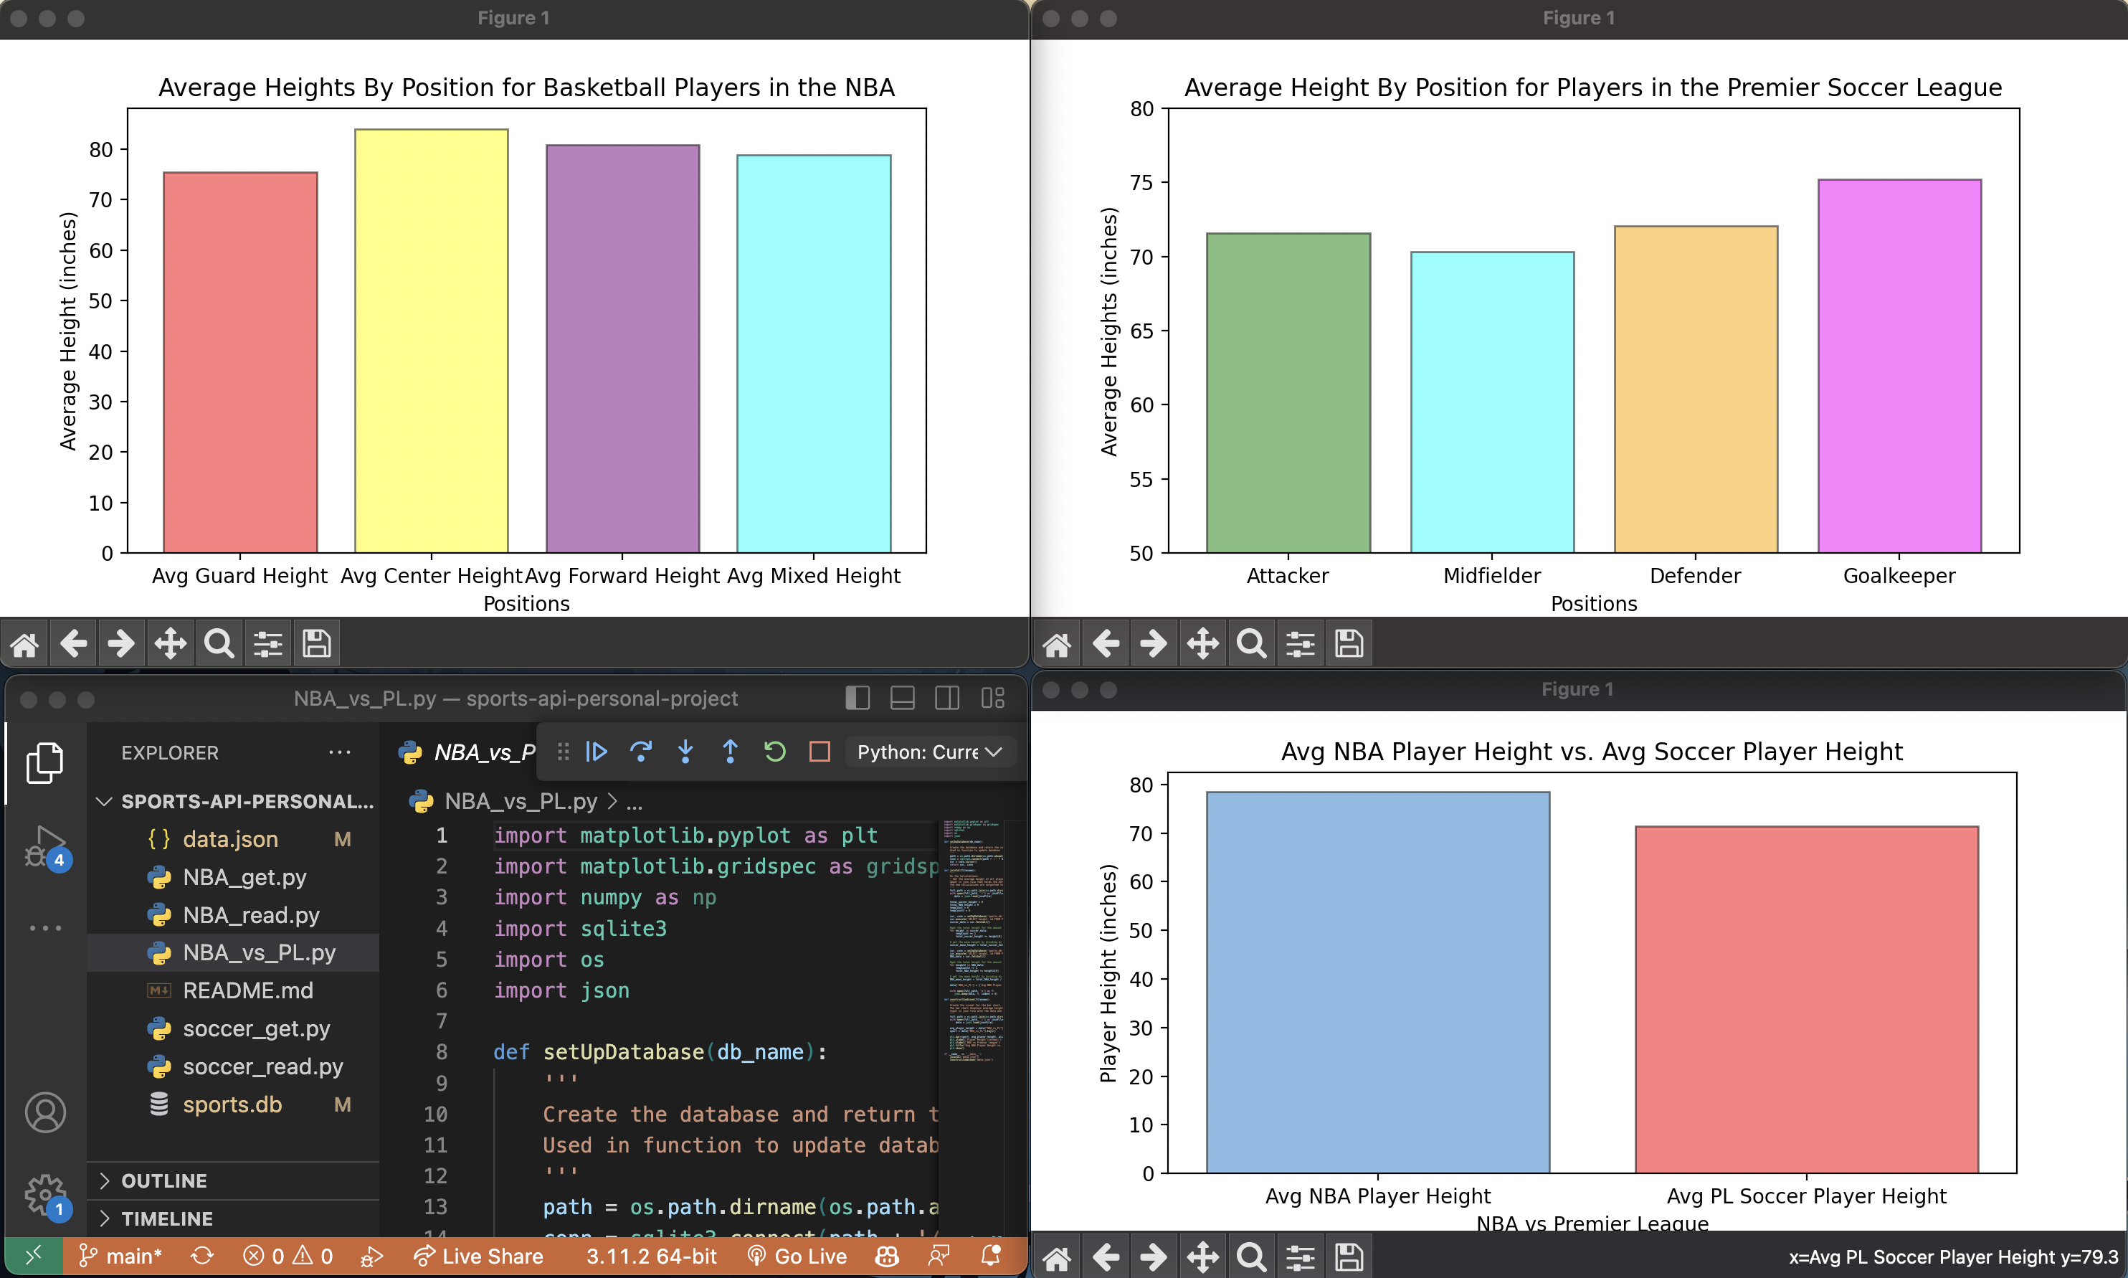2128x1278 pixels.
Task: Click debug Continue button
Action: point(597,752)
